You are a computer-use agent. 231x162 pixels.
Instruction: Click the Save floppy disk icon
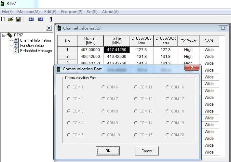[x=18, y=19]
